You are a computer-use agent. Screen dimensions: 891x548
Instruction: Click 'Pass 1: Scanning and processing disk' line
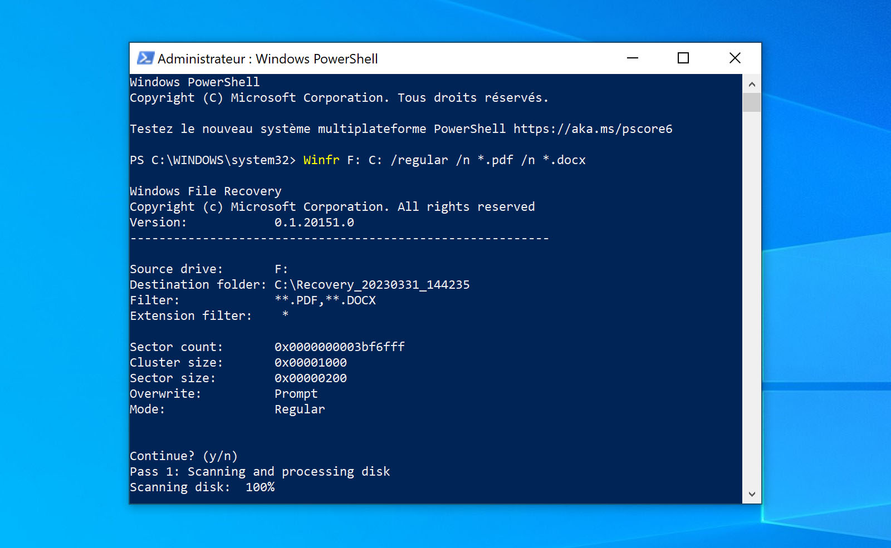(x=260, y=472)
